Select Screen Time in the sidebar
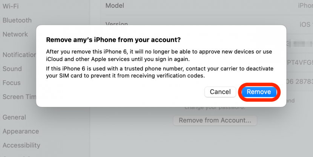Screen dimensions: 313x157 tap(19, 97)
